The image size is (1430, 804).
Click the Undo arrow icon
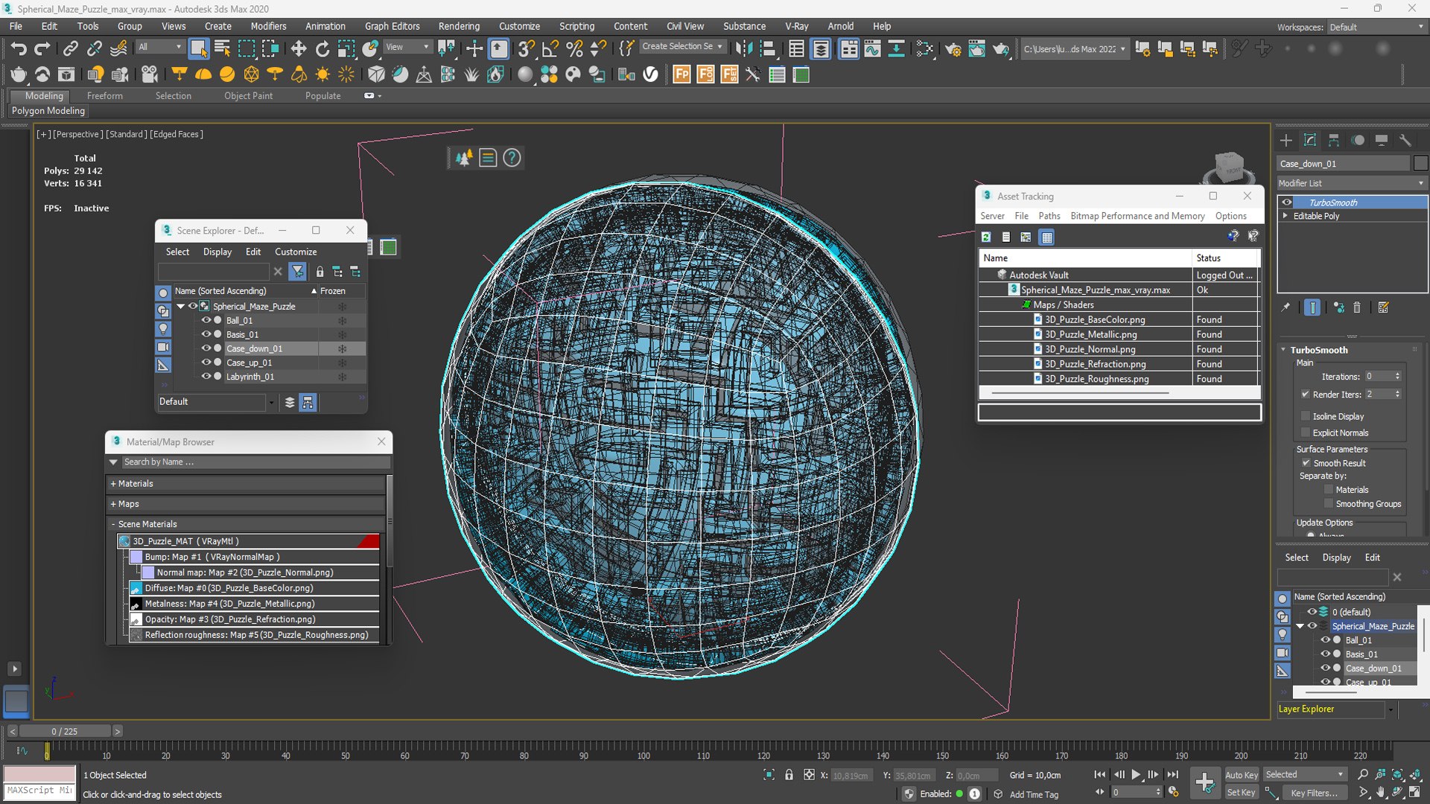(19, 49)
